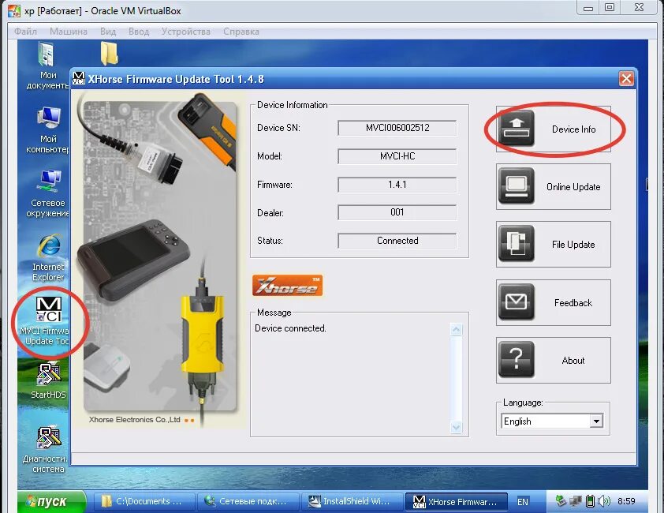
Task: Select the Мои документы desktop icon
Action: tap(47, 66)
